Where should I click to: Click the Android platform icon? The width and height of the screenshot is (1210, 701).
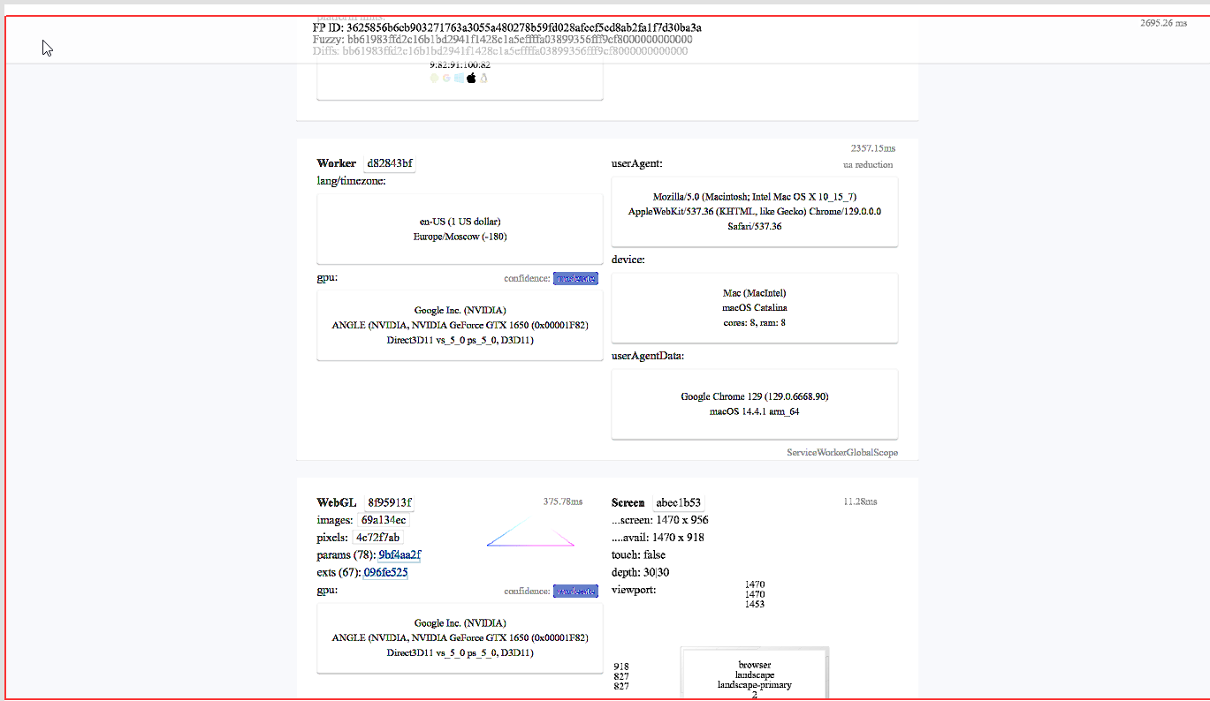click(434, 78)
